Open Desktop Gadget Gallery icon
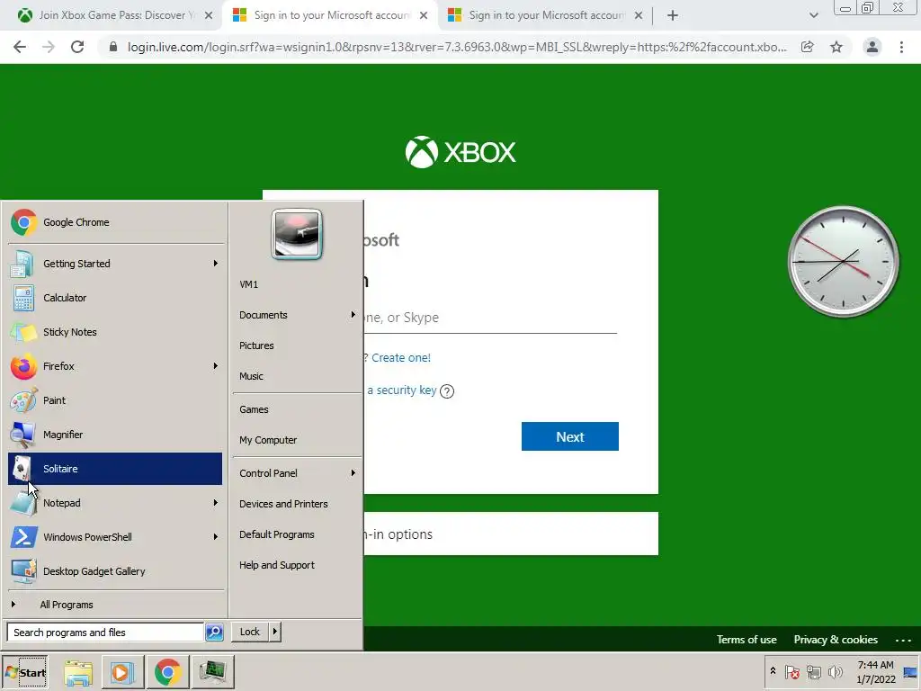The image size is (921, 691). click(x=22, y=571)
